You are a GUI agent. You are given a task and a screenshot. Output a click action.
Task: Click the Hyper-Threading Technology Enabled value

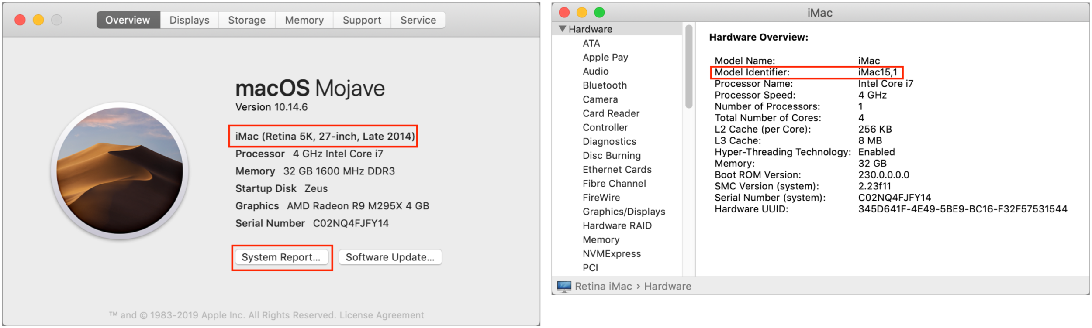click(876, 152)
